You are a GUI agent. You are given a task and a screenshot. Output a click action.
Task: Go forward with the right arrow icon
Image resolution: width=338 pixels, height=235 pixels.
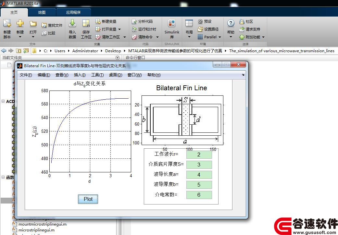[11, 51]
